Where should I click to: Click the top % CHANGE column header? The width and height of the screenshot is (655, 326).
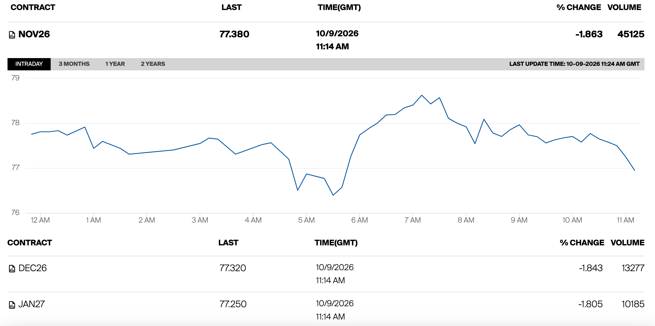coord(579,7)
